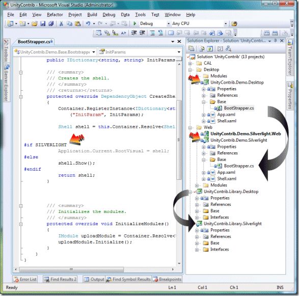Select the UnityContrib.Library.Desktop project node
The height and width of the screenshot is (296, 299).
point(231,192)
